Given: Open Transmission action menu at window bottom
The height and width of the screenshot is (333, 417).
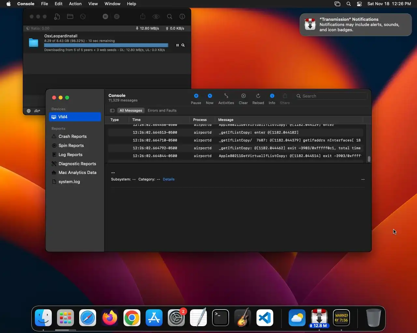Looking at the screenshot, I should 29,111.
